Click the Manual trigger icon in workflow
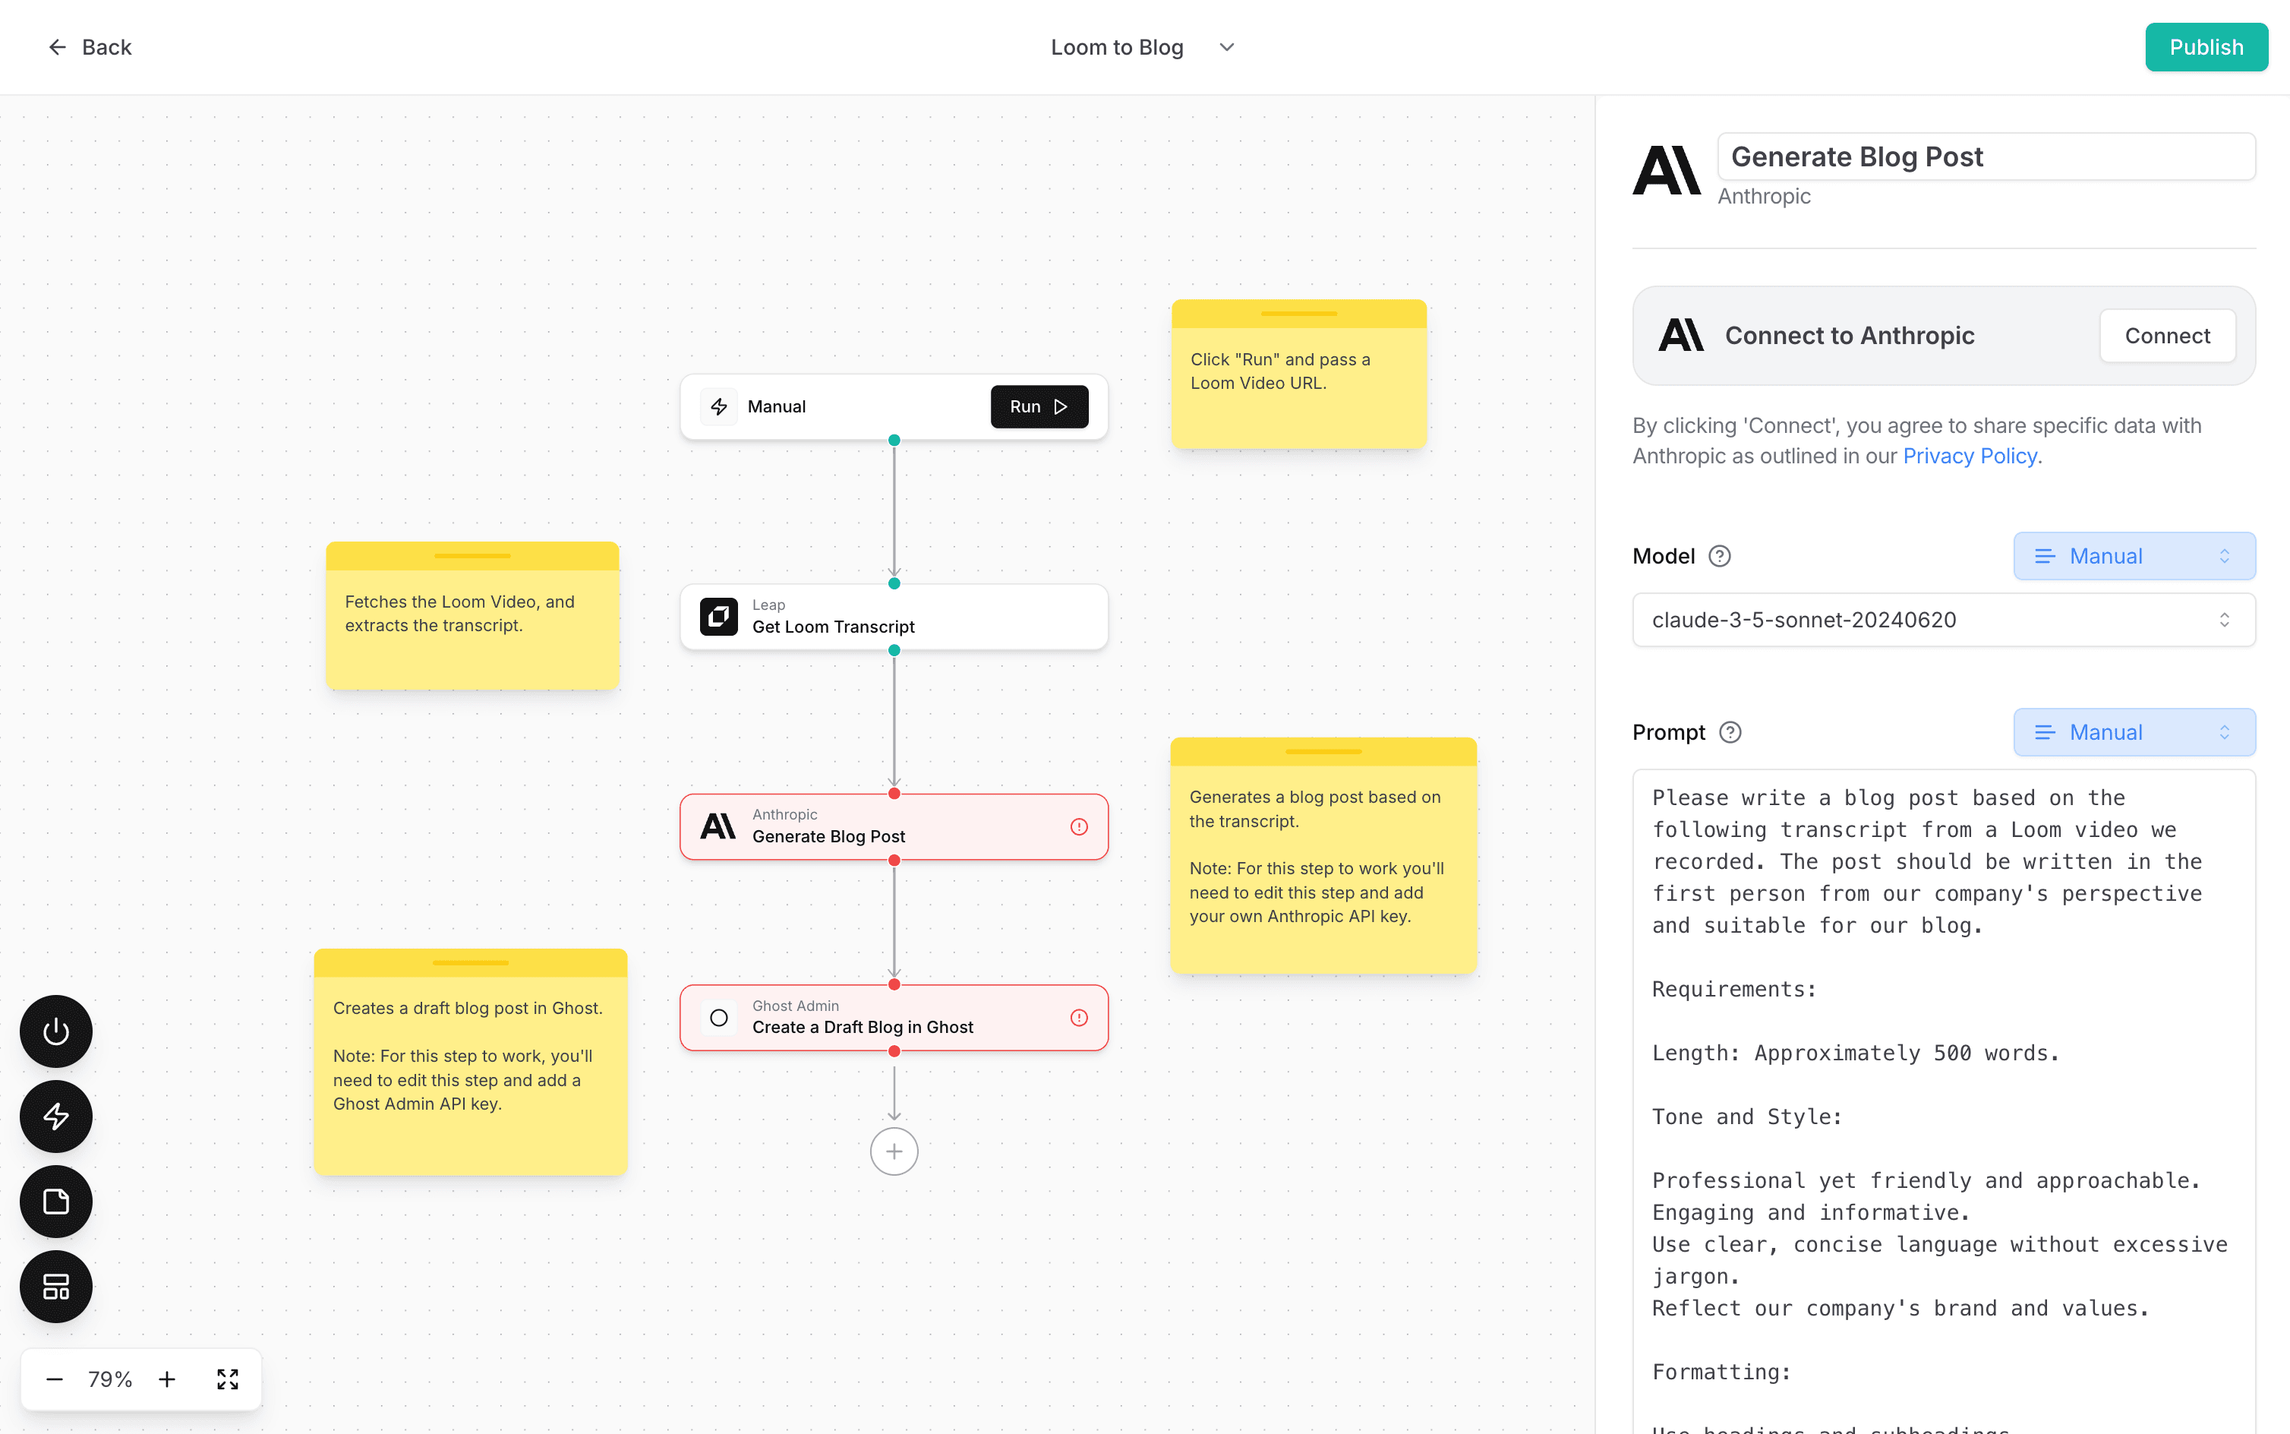2290x1434 pixels. tap(720, 405)
